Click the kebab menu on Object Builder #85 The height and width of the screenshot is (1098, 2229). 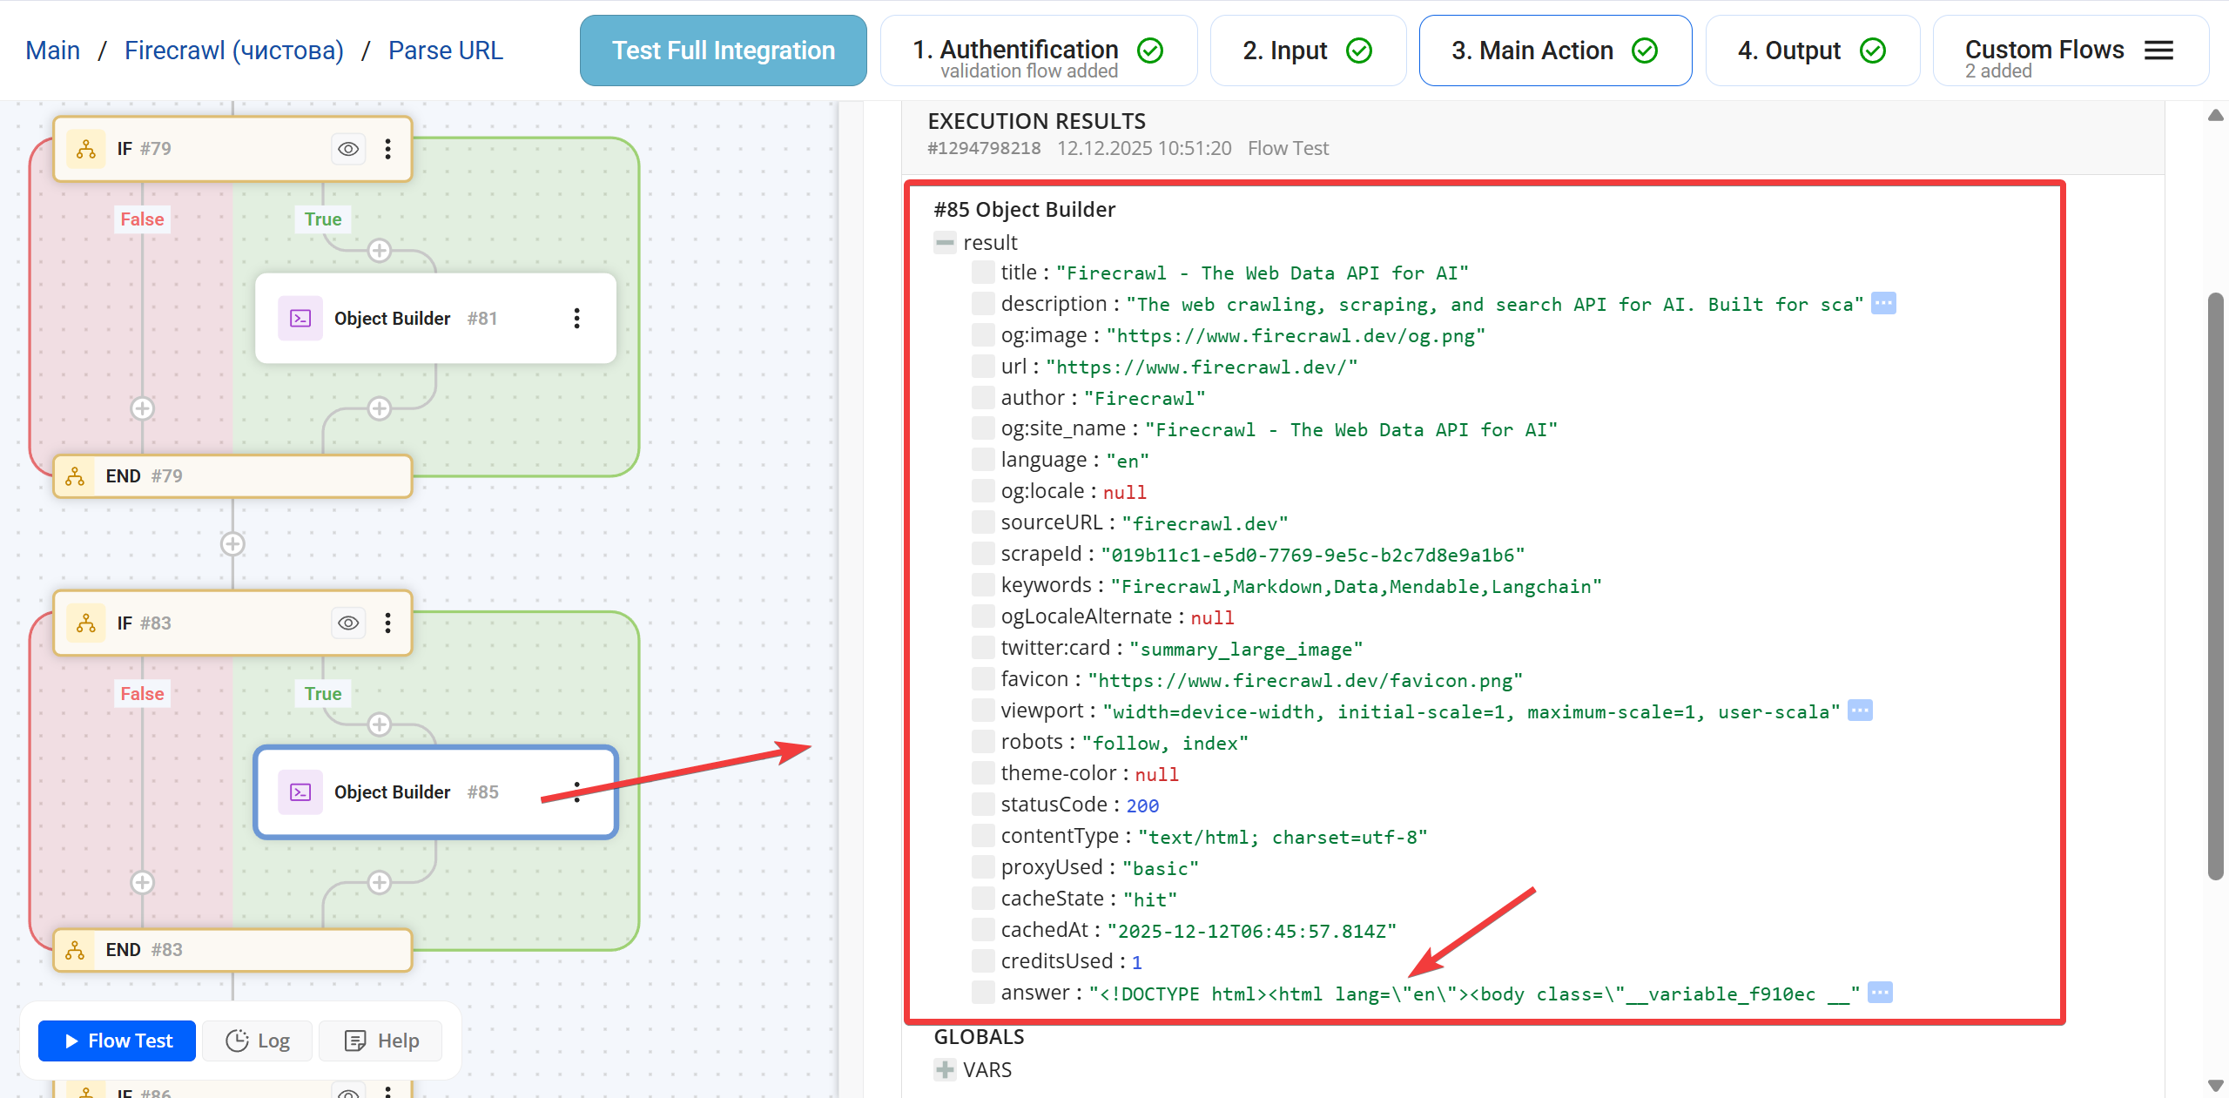click(577, 792)
